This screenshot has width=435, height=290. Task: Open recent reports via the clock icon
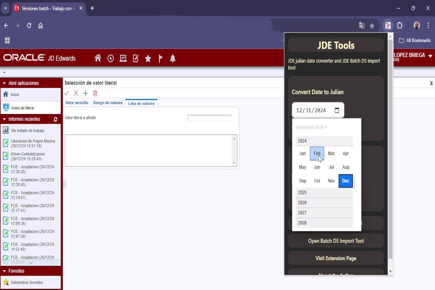[111, 58]
